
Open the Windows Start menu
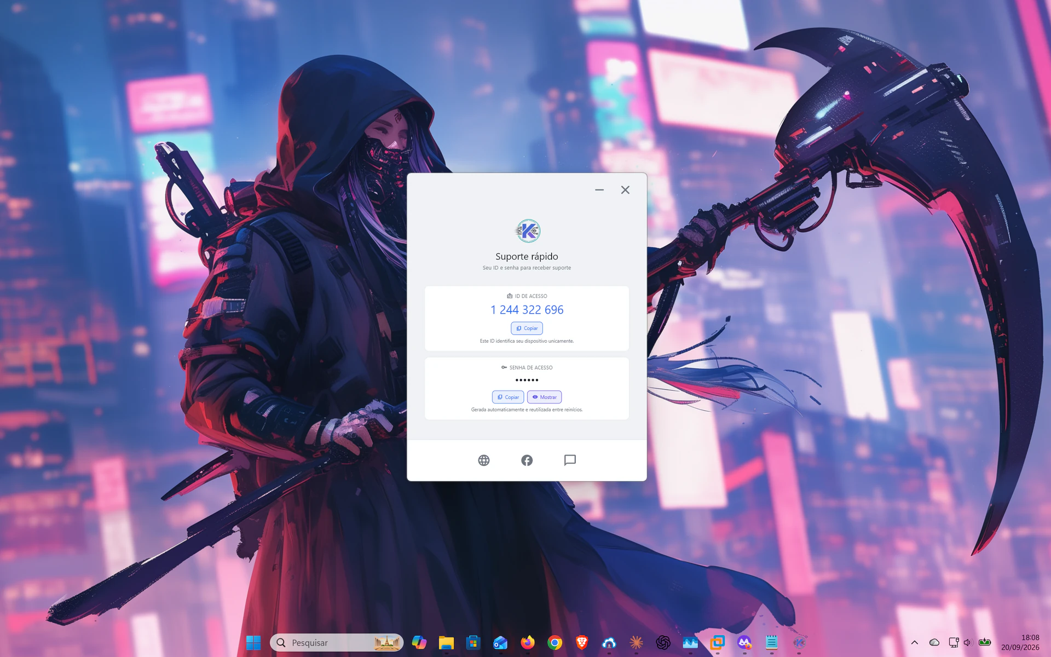(x=253, y=642)
